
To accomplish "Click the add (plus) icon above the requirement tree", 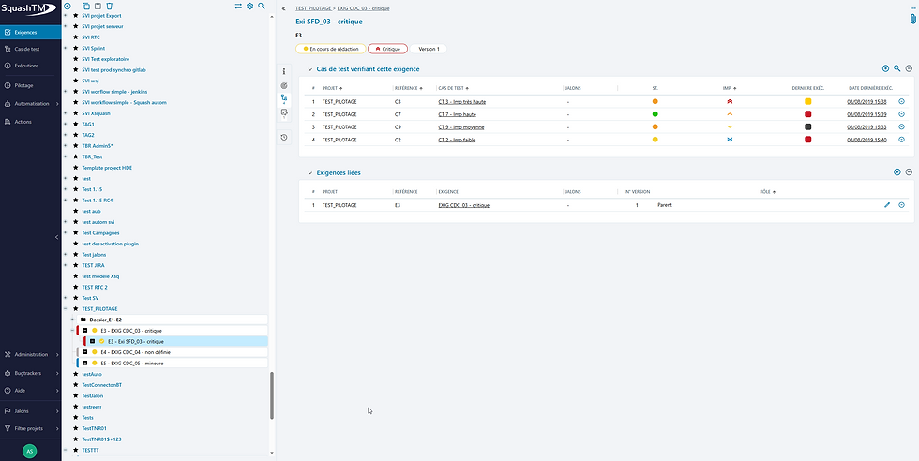I will [67, 6].
